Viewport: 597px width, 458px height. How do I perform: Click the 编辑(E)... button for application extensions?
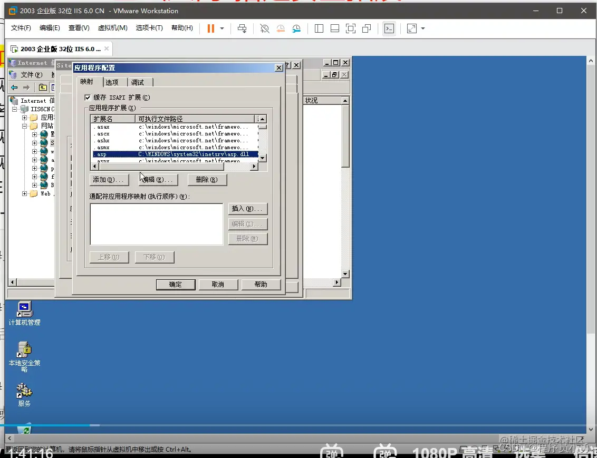[x=158, y=180]
